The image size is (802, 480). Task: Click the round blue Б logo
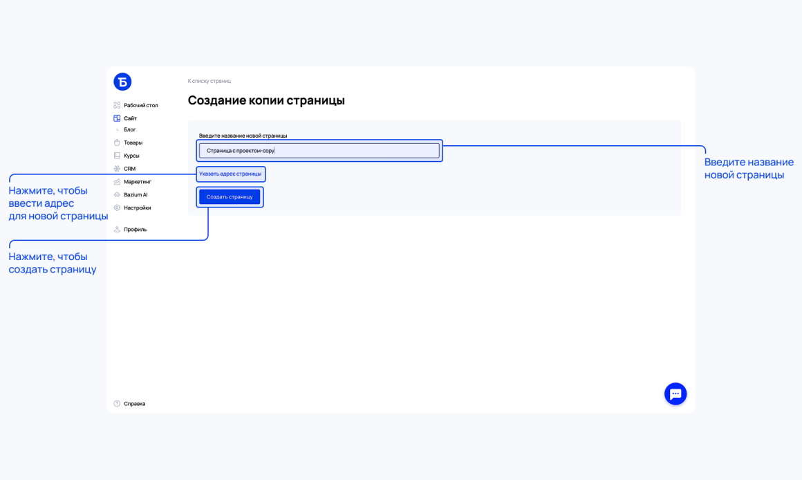point(122,82)
